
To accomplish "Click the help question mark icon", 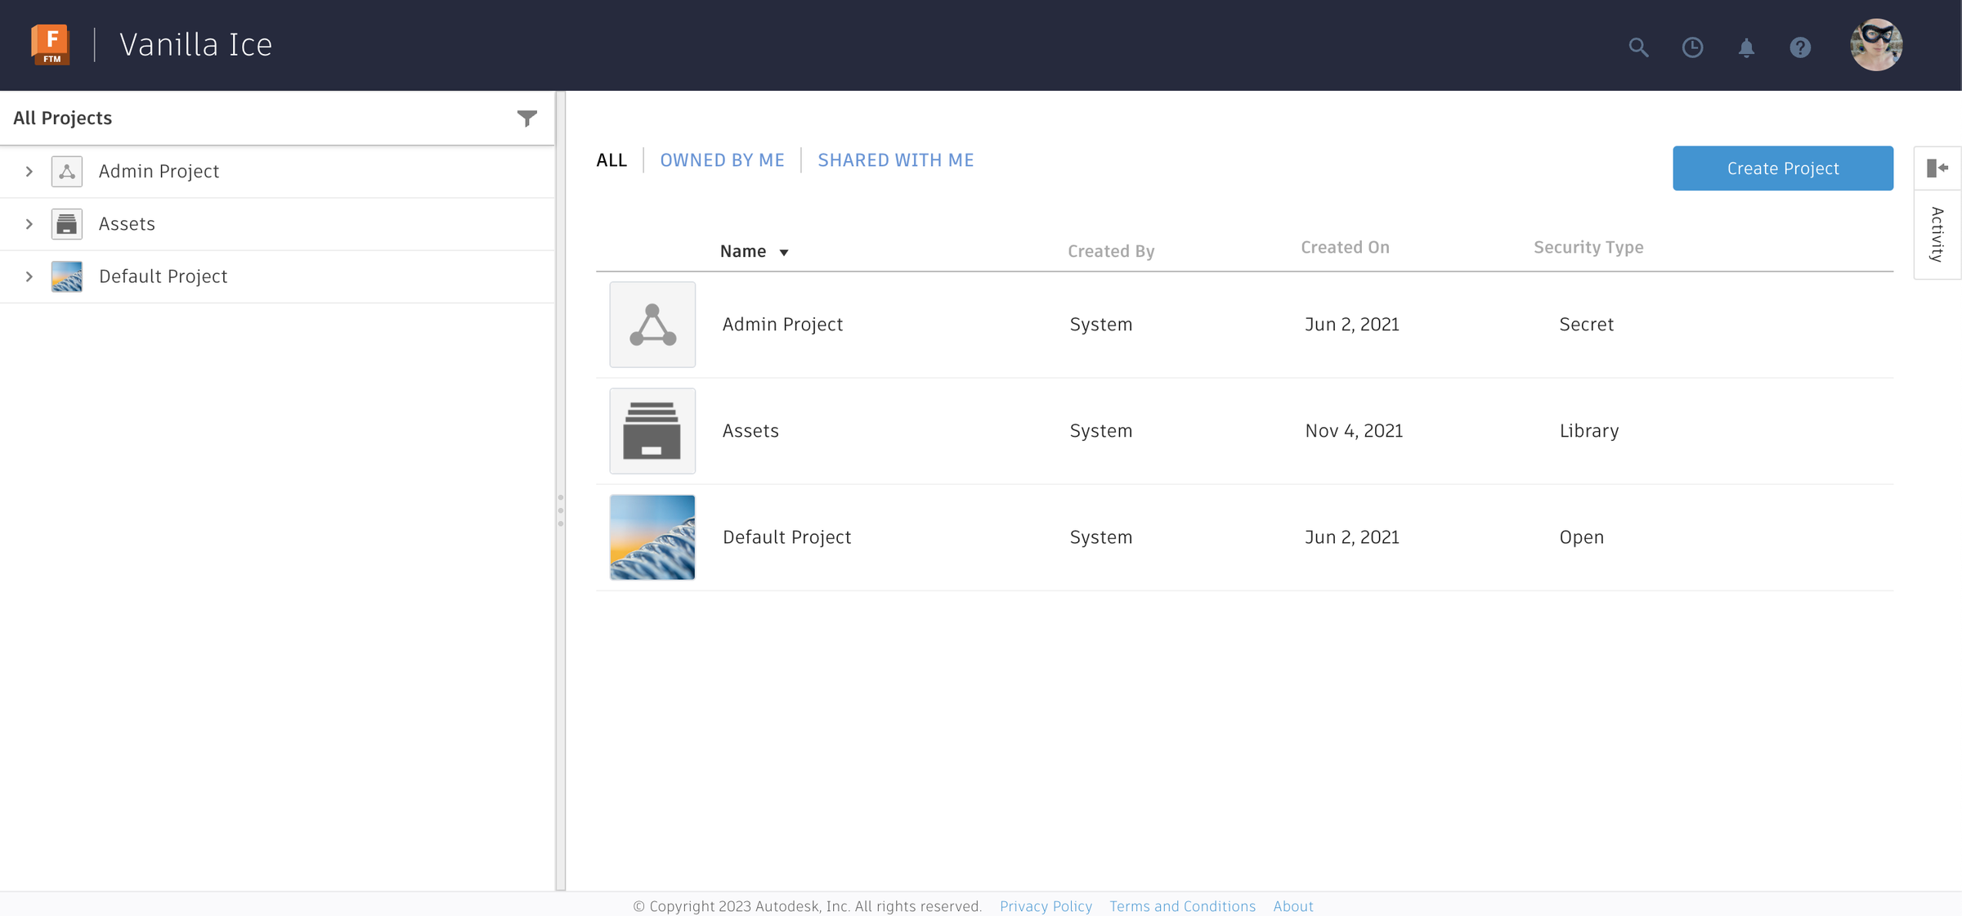I will (1800, 47).
